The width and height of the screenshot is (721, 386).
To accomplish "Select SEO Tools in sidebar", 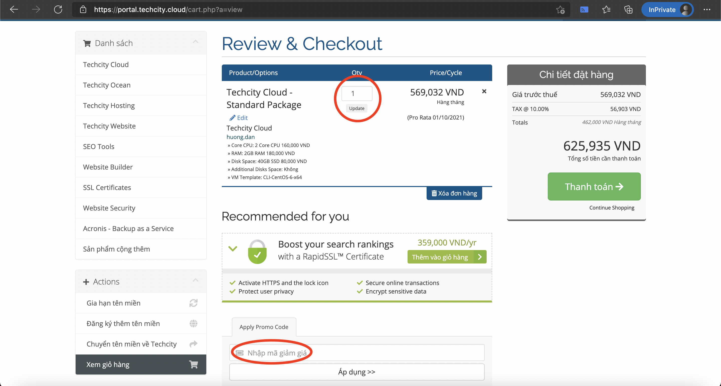I will click(141, 146).
